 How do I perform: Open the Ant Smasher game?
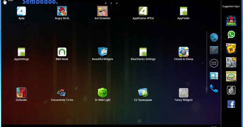click(102, 11)
